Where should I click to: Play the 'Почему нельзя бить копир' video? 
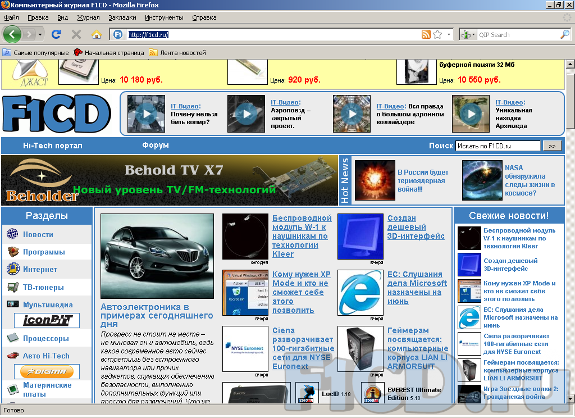tap(147, 113)
